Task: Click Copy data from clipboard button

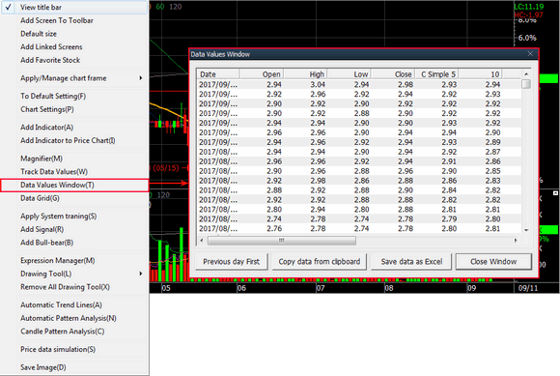Action: click(x=320, y=262)
